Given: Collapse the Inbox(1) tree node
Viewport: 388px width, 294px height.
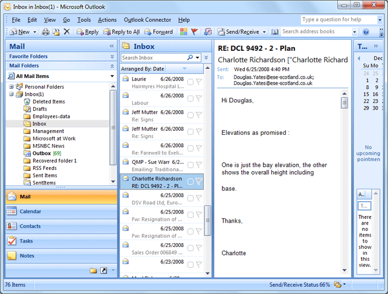Looking at the screenshot, I should pyautogui.click(x=11, y=94).
